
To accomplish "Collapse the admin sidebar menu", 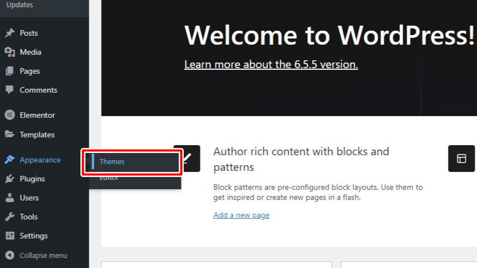I will coord(43,255).
